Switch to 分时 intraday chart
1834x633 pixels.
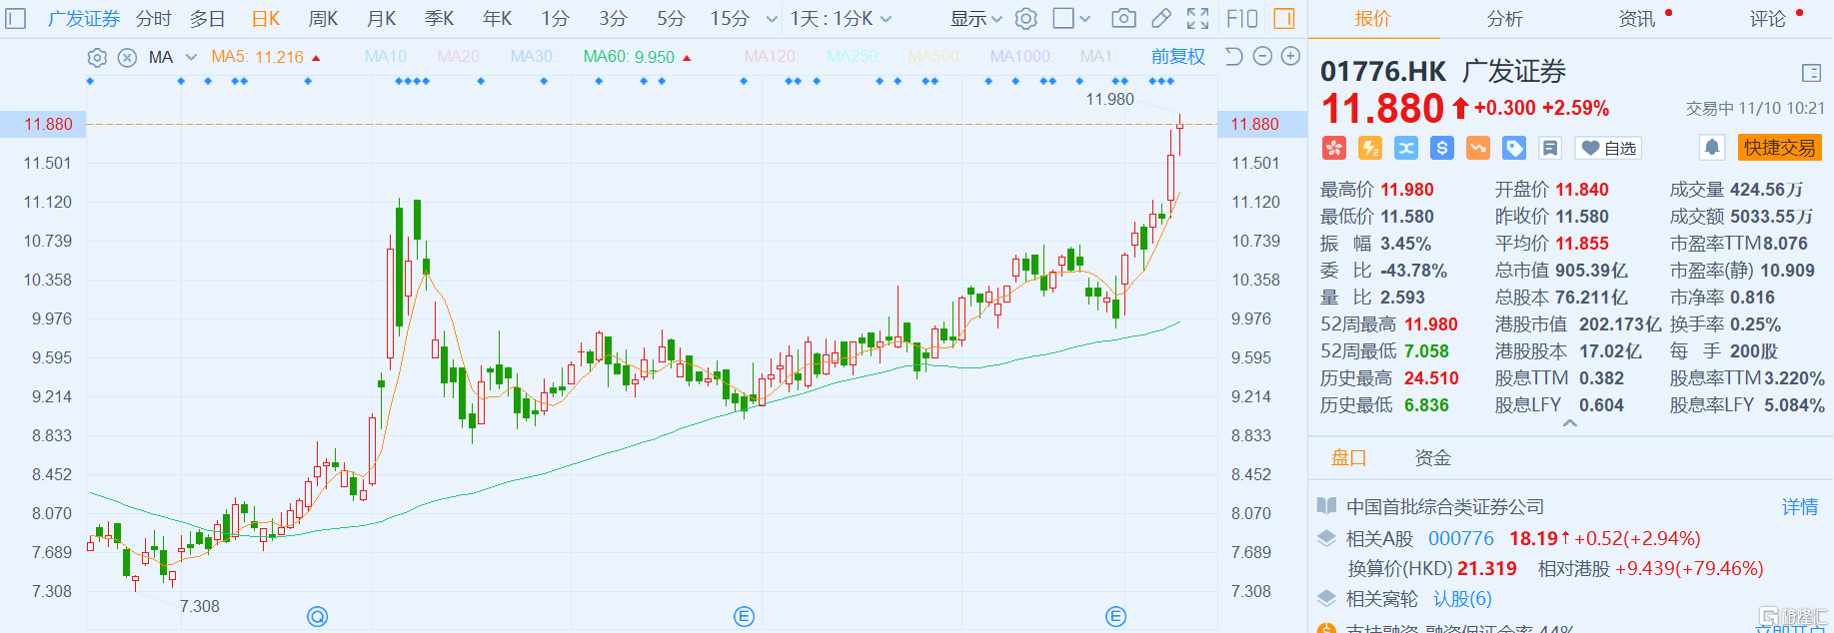154,19
